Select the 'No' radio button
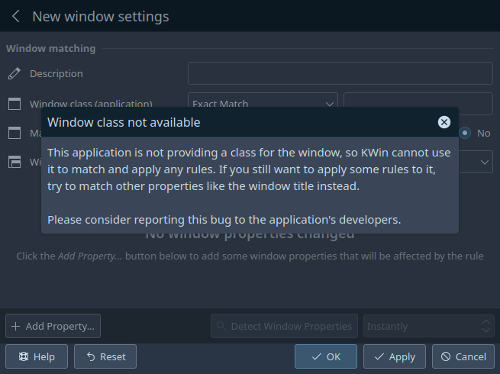Screen dimensions: 500x374 pyautogui.click(x=466, y=133)
